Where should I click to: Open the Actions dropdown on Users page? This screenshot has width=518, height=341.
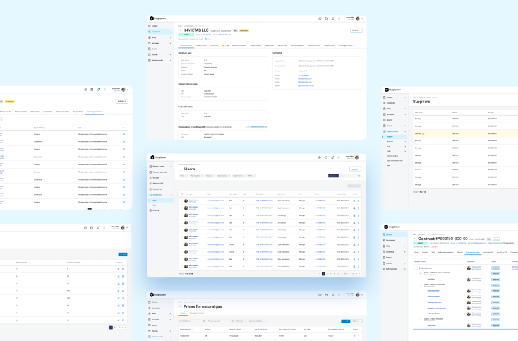[355, 169]
